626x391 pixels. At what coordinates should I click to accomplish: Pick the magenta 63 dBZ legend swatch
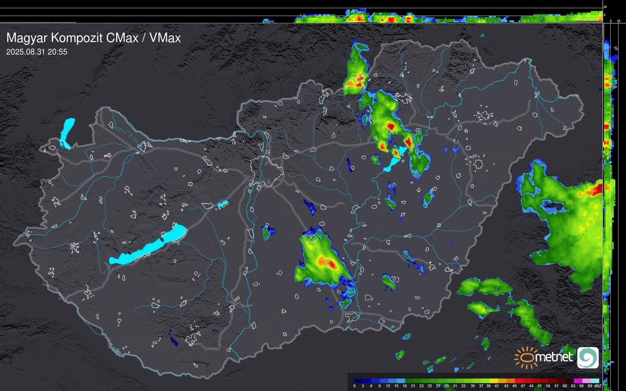point(578,381)
